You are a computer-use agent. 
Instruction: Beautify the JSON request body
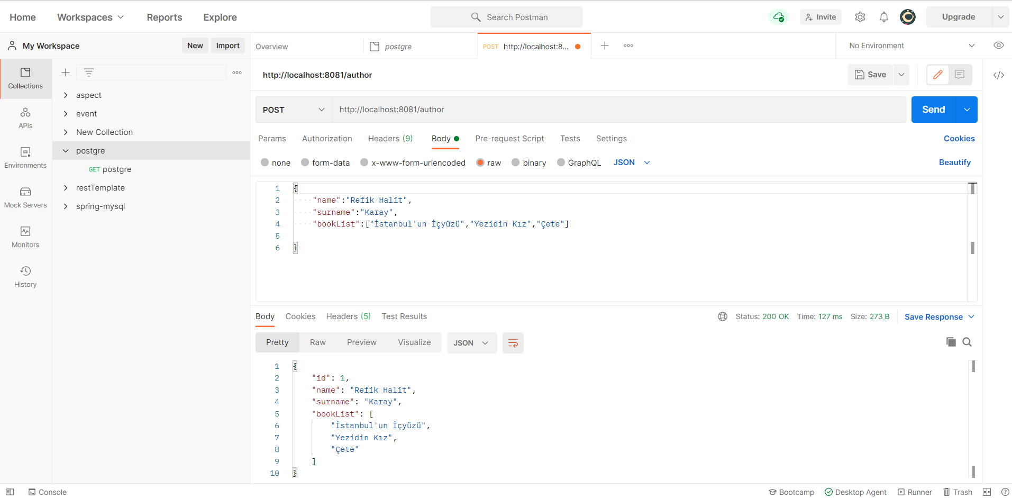coord(954,162)
